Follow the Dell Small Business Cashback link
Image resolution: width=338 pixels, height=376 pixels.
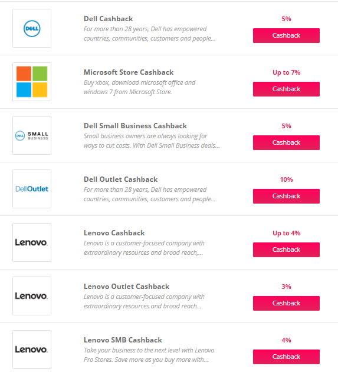pos(135,126)
